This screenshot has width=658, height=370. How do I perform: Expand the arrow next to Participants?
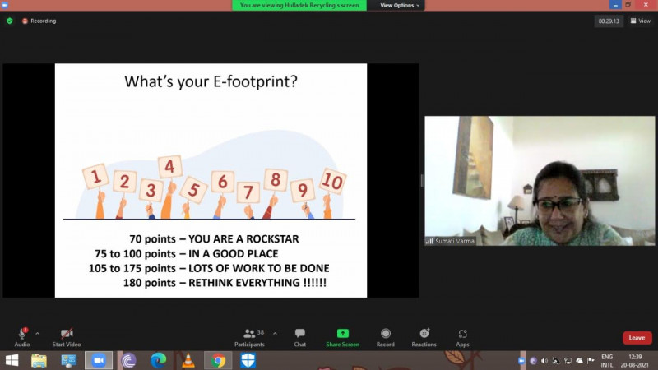[275, 333]
